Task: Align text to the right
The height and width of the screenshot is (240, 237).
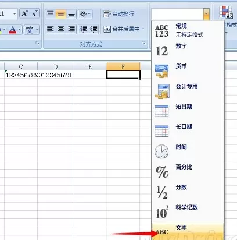Action: click(71, 29)
